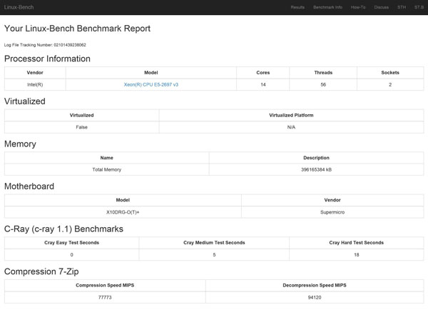Click the Name header in Memory table

pyautogui.click(x=107, y=158)
